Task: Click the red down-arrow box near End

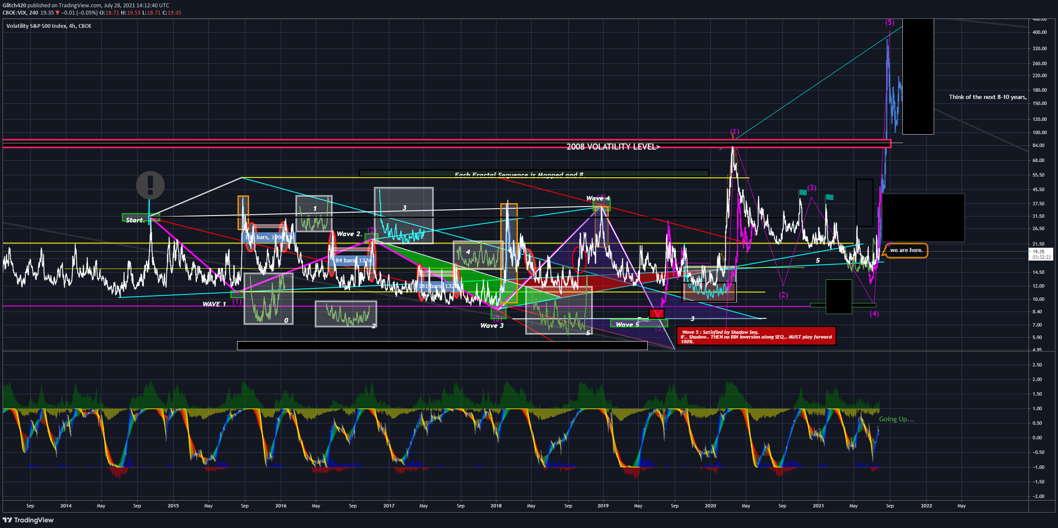Action: click(657, 313)
